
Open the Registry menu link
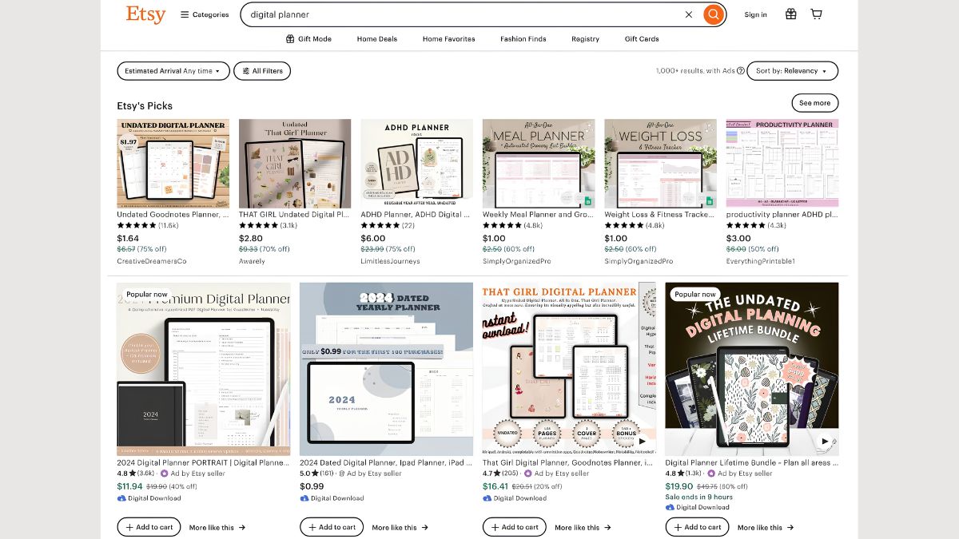pyautogui.click(x=585, y=39)
